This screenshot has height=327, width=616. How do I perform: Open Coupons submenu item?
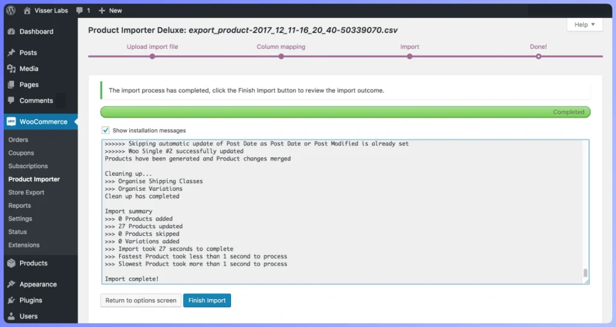click(x=21, y=153)
